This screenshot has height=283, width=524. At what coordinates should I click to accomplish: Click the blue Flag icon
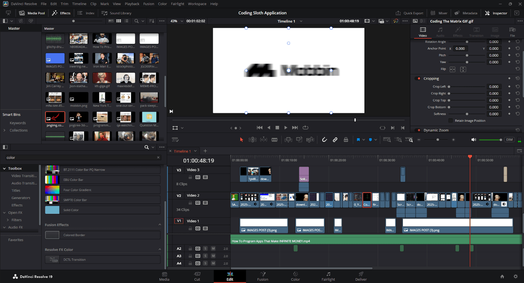click(x=358, y=140)
